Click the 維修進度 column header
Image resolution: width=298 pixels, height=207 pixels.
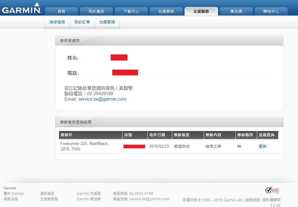tap(188, 135)
